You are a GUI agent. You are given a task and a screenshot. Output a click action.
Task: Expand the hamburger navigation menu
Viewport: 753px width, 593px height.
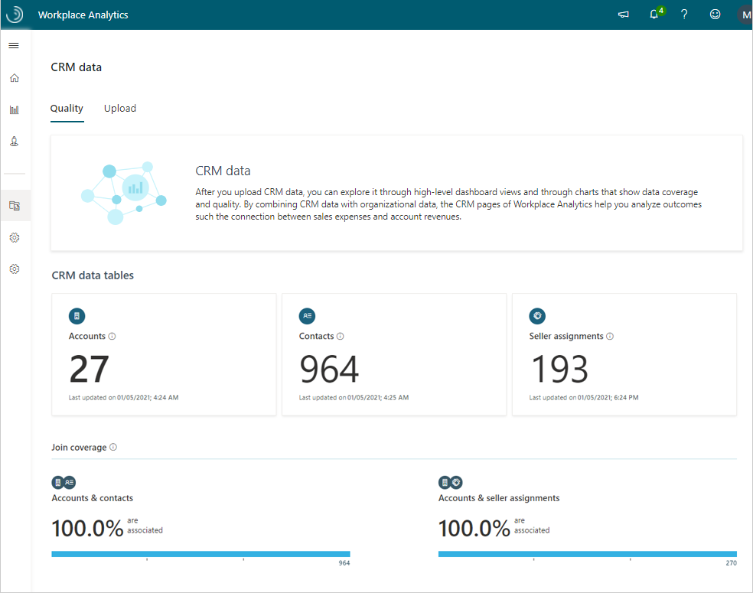(14, 46)
